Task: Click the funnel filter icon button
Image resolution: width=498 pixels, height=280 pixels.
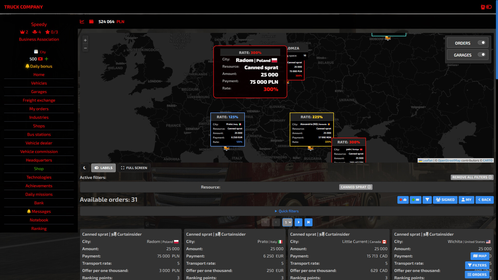Action: pos(427,200)
